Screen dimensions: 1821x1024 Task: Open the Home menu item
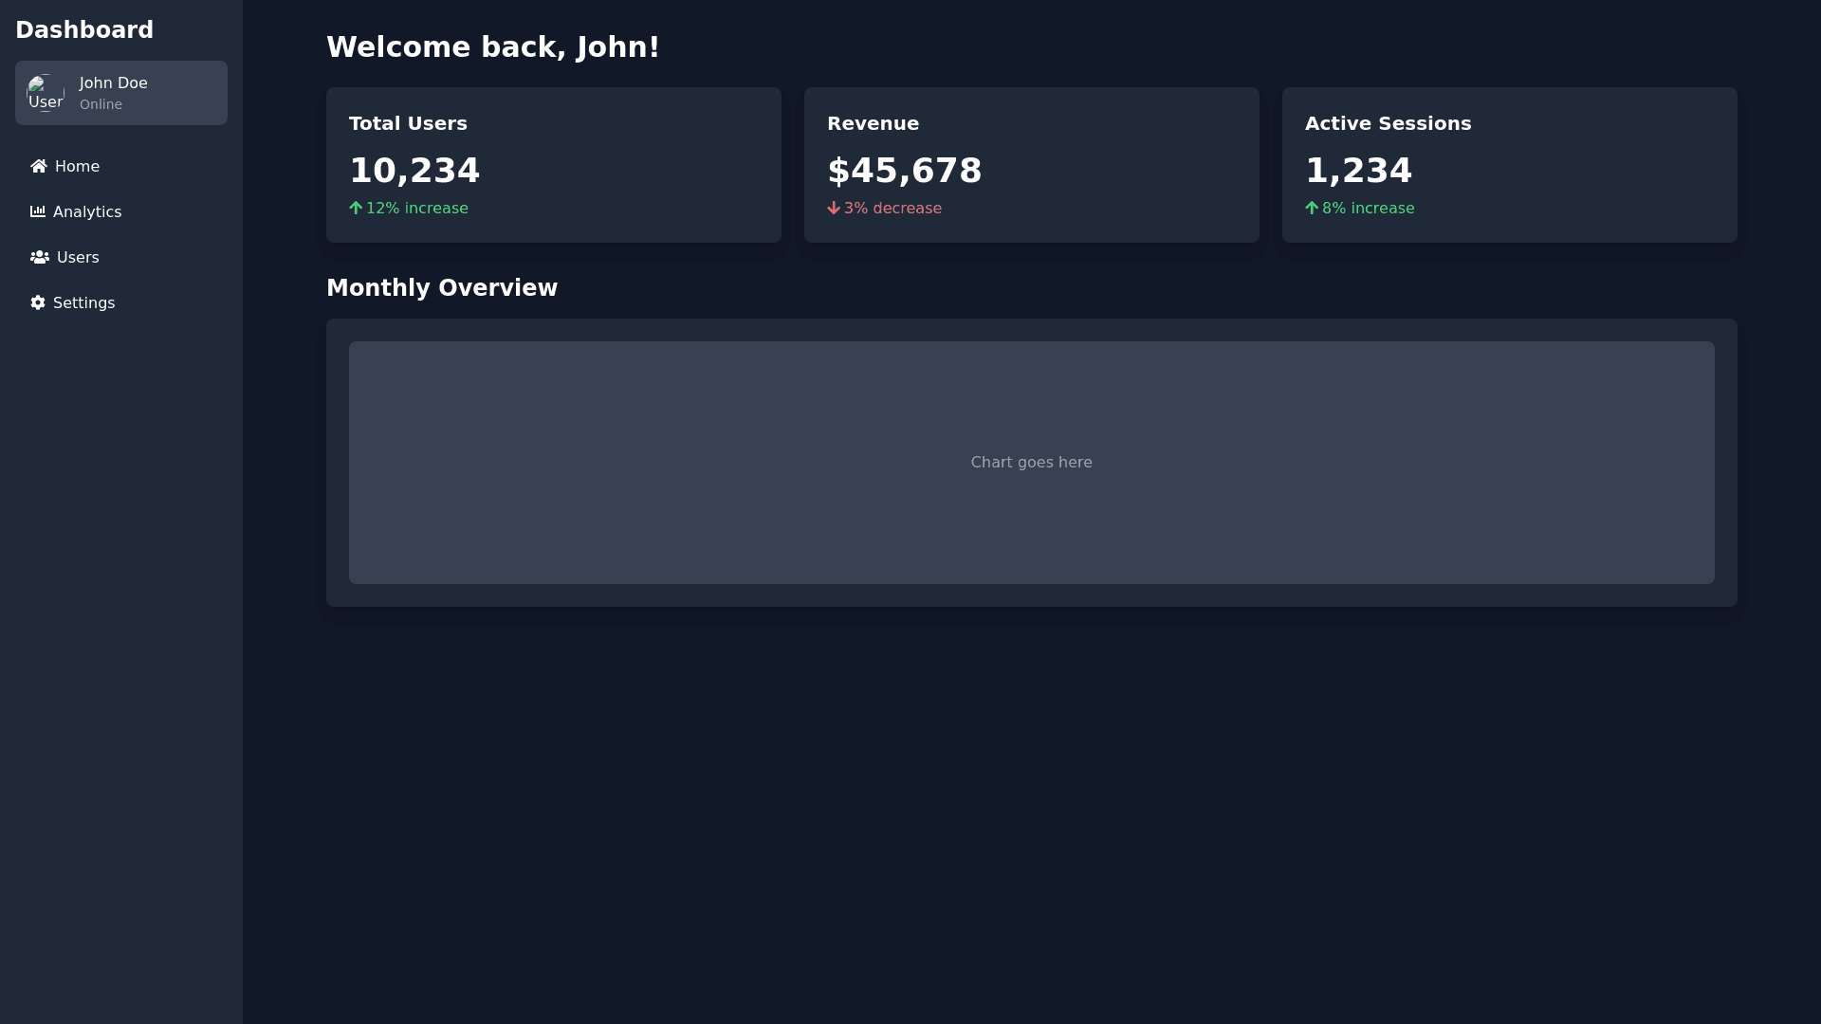(x=77, y=166)
